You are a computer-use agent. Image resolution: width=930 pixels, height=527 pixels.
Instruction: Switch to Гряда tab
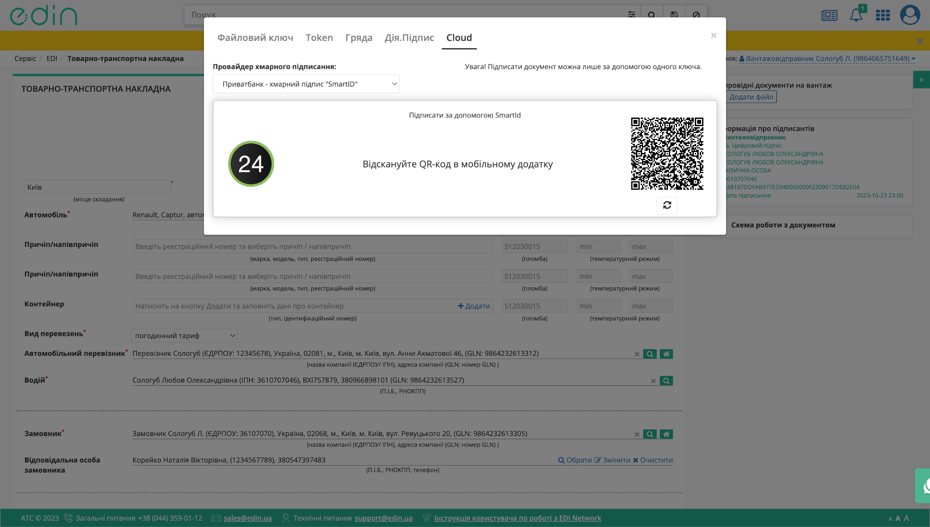[359, 38]
